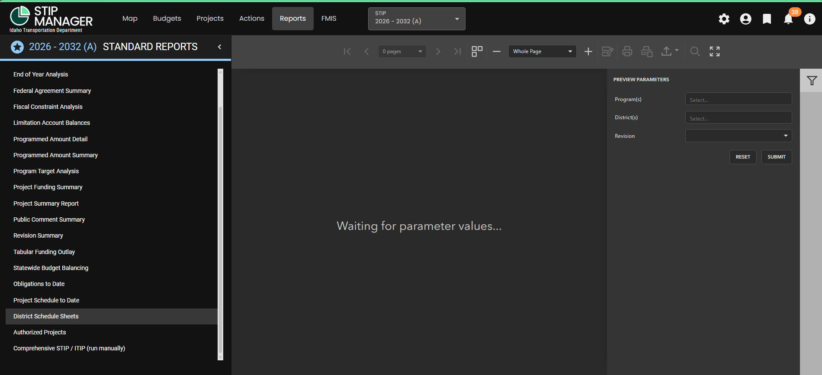The image size is (822, 375).
Task: Click the star icon beside 2026 - 2032 (A)
Action: point(17,47)
